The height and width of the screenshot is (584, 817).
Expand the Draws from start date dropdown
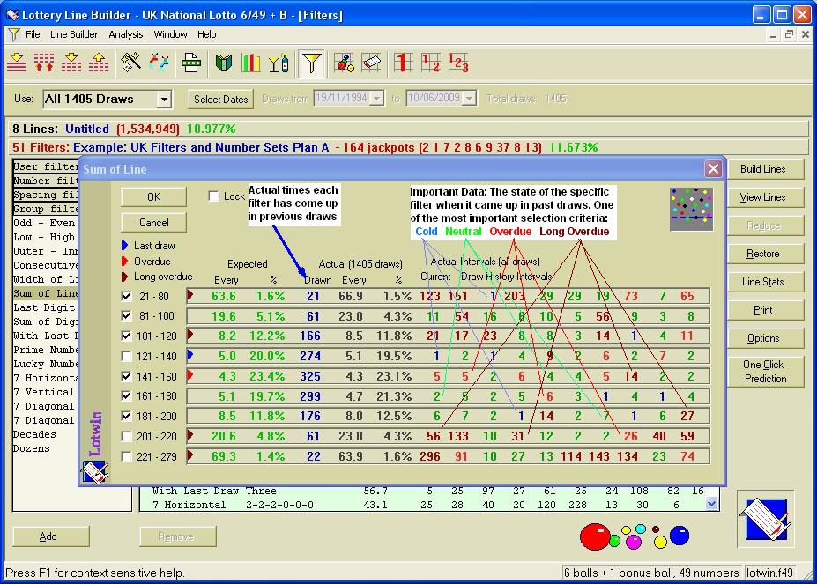(376, 99)
